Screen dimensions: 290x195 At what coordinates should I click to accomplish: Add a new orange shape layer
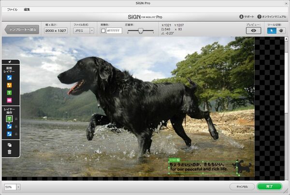click(x=9, y=85)
